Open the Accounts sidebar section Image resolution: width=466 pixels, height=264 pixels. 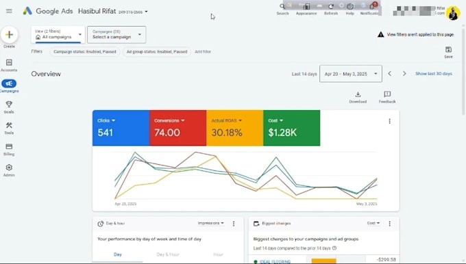point(9,65)
